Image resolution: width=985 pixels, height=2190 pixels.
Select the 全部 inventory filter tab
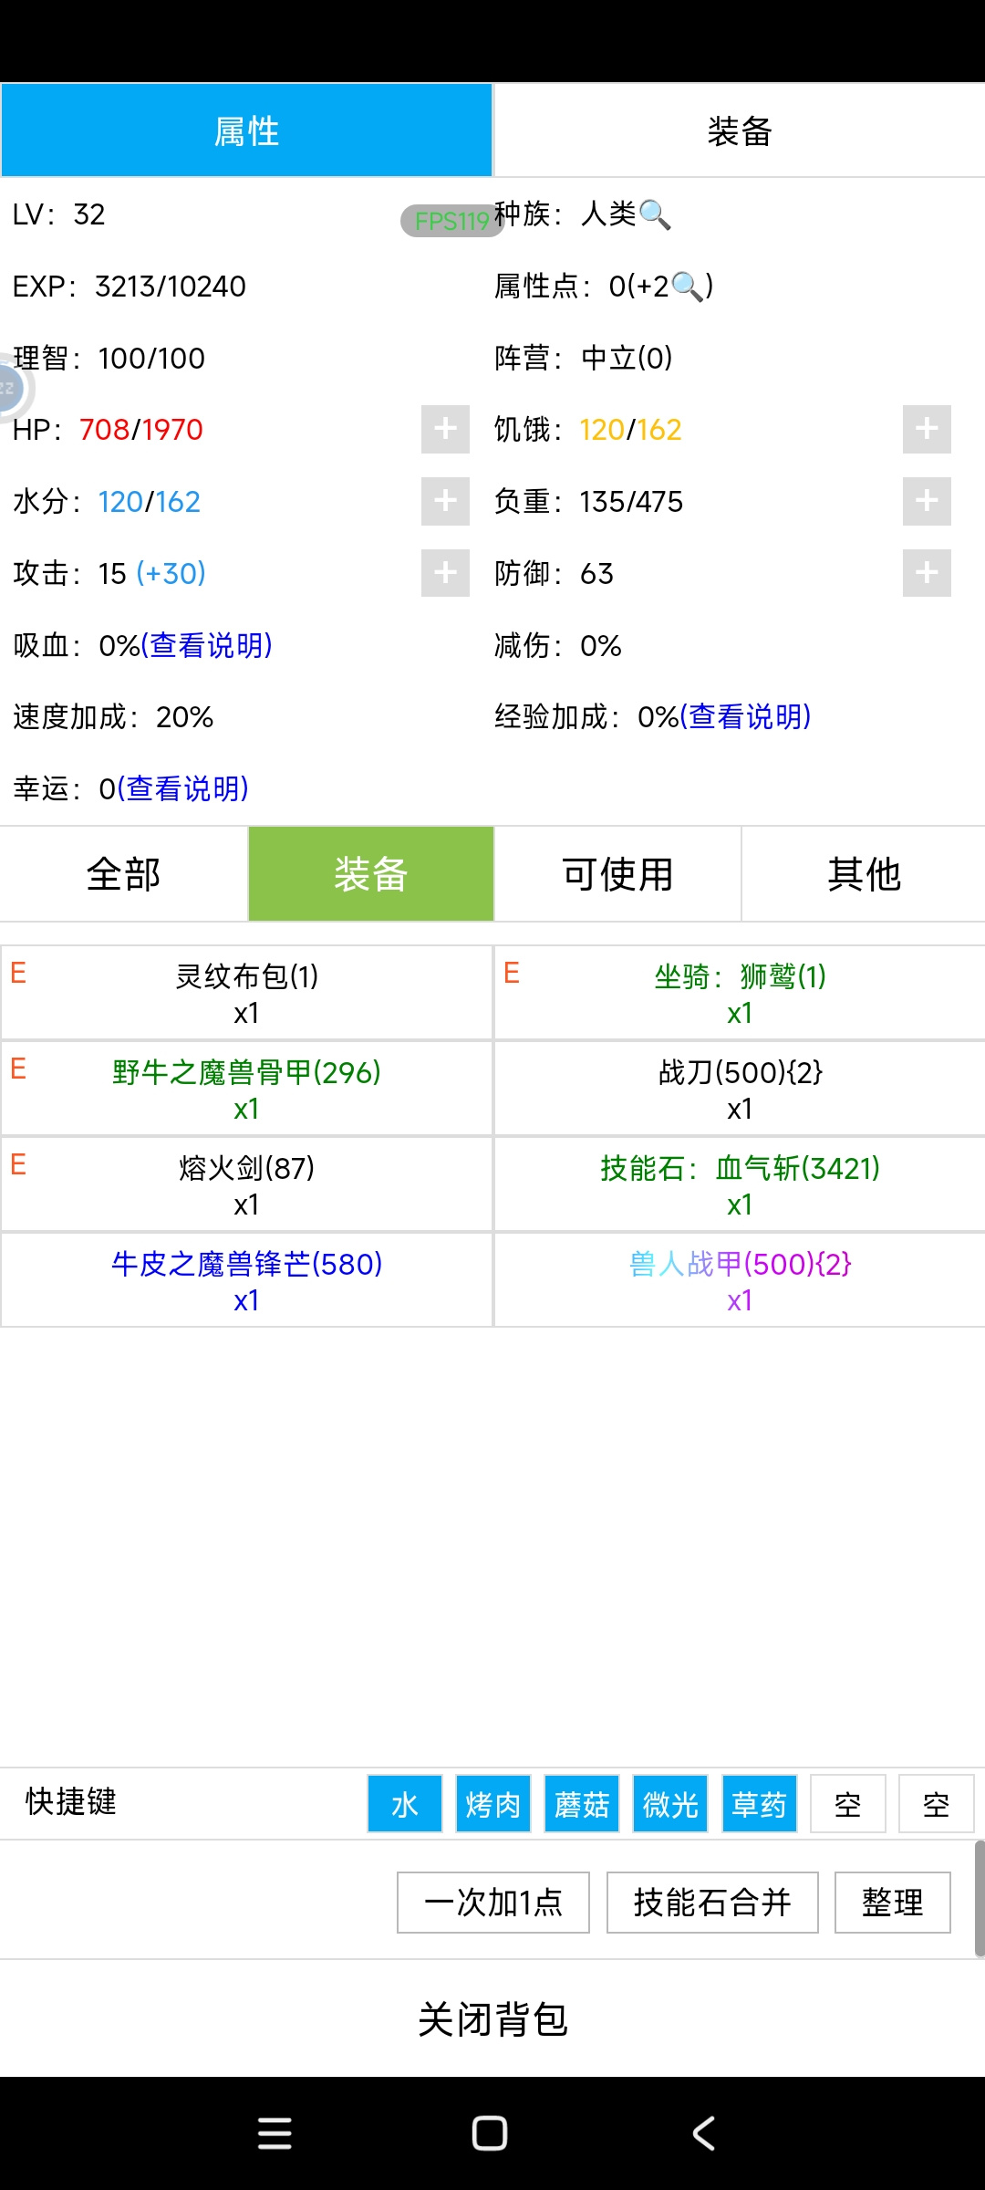pos(123,874)
